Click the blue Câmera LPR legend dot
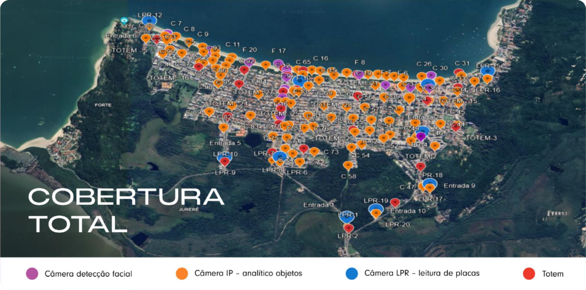The image size is (586, 290). [x=351, y=274]
